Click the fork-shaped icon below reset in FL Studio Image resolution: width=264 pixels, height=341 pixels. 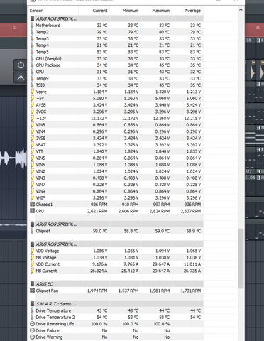[x=21, y=77]
